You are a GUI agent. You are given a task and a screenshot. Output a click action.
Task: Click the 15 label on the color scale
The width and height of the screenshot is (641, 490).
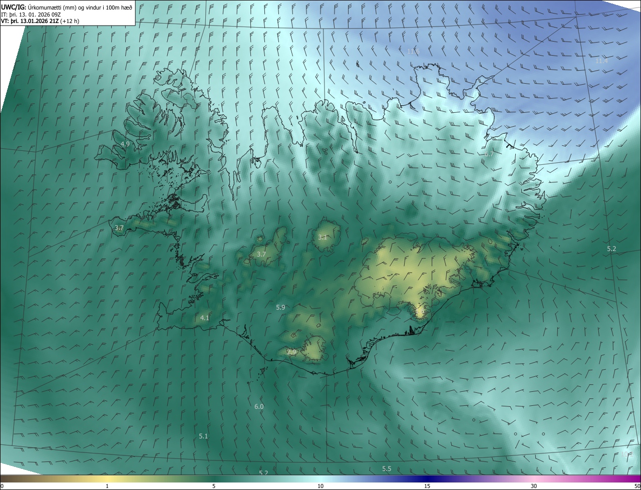[427, 486]
